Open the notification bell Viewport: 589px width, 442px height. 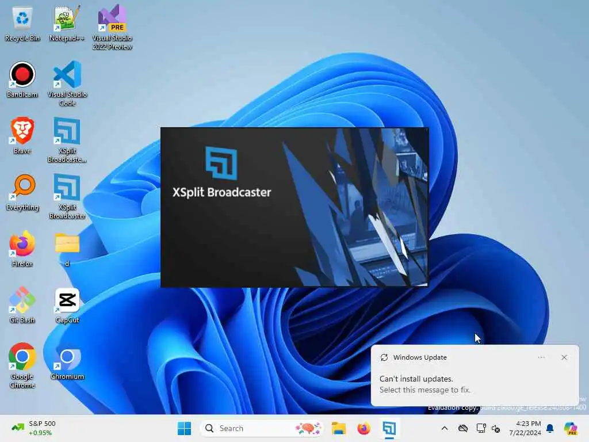[x=550, y=428]
